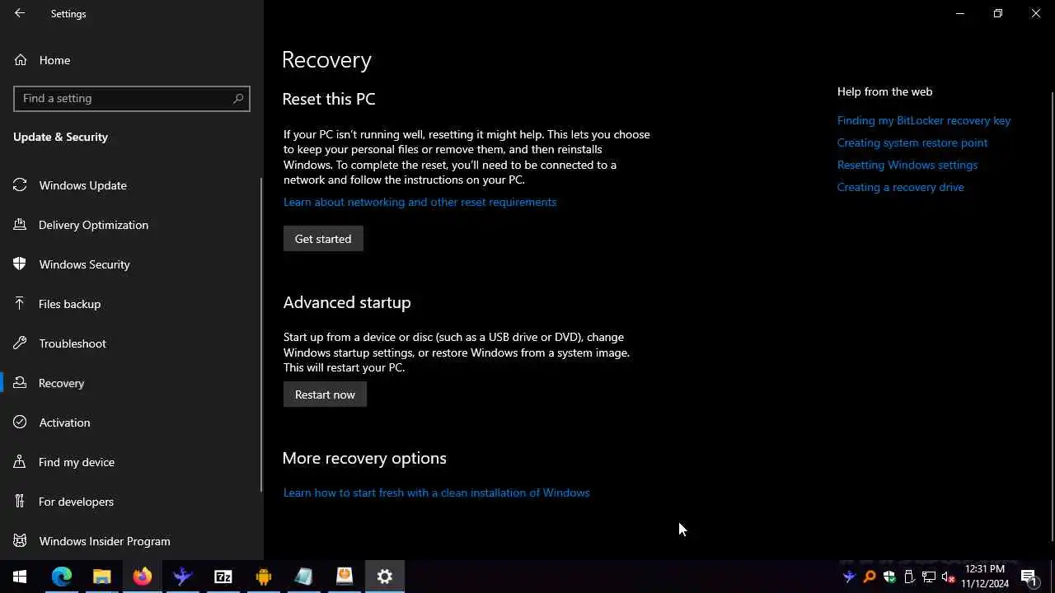Open Creating a recovery drive link
Viewport: 1055px width, 593px height.
point(900,187)
